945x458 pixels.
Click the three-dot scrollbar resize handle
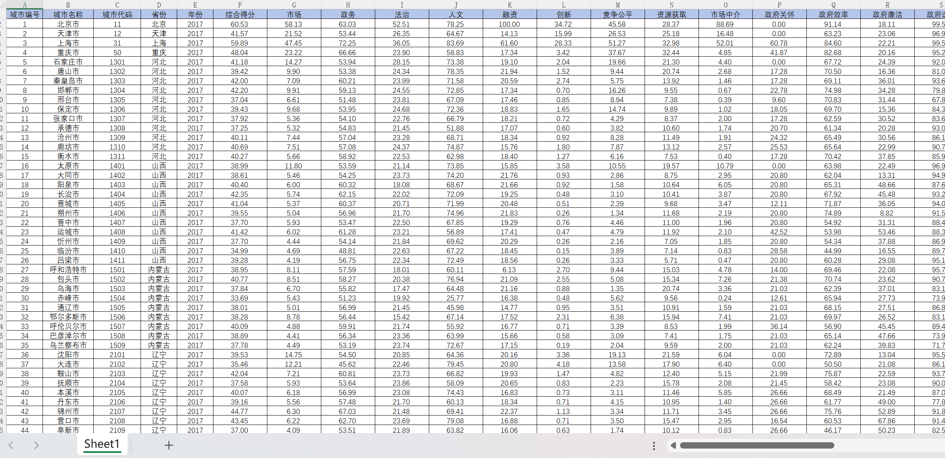point(654,445)
